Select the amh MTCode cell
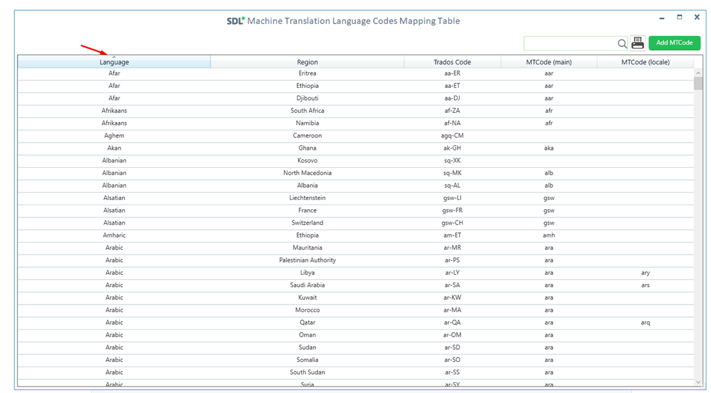 [x=549, y=236]
